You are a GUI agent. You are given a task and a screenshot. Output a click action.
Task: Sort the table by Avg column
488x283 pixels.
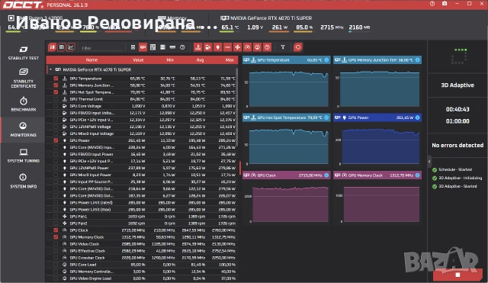coord(200,59)
